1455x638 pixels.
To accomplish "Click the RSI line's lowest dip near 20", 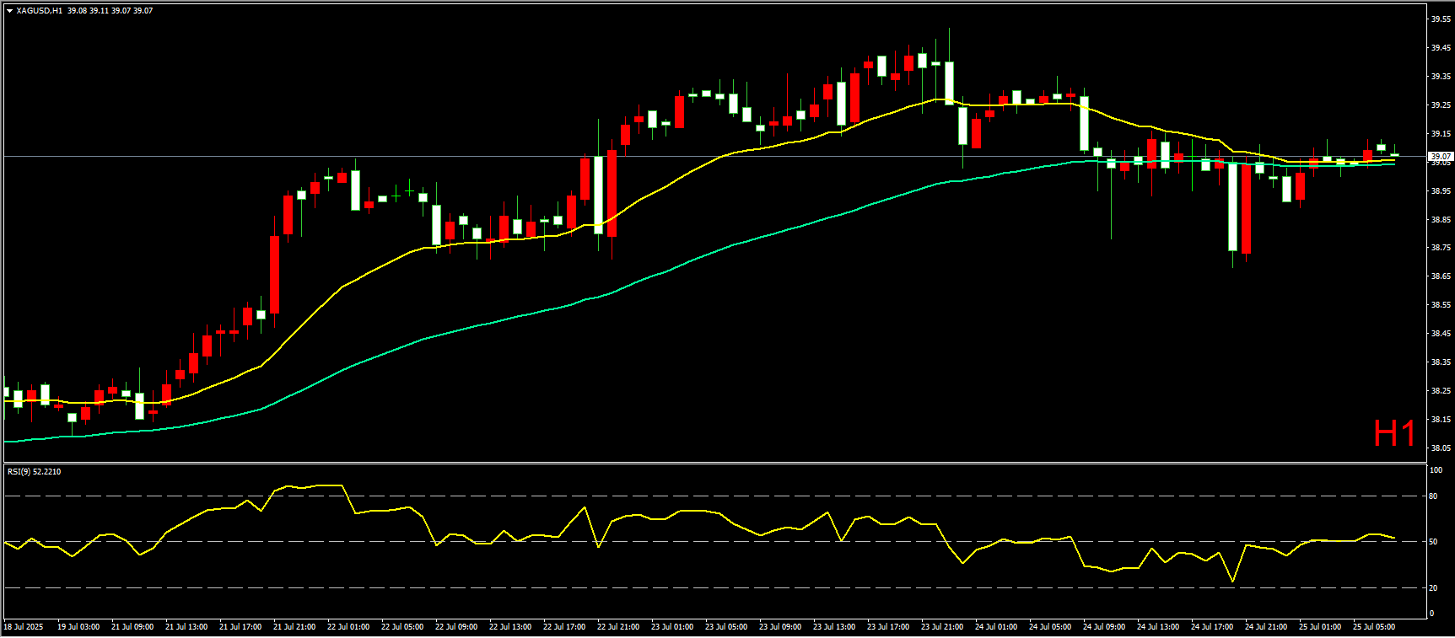I will [x=1232, y=581].
